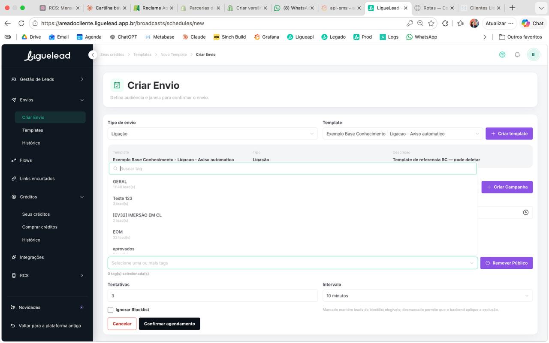Click the Criar template button
The width and height of the screenshot is (549, 343).
[509, 134]
